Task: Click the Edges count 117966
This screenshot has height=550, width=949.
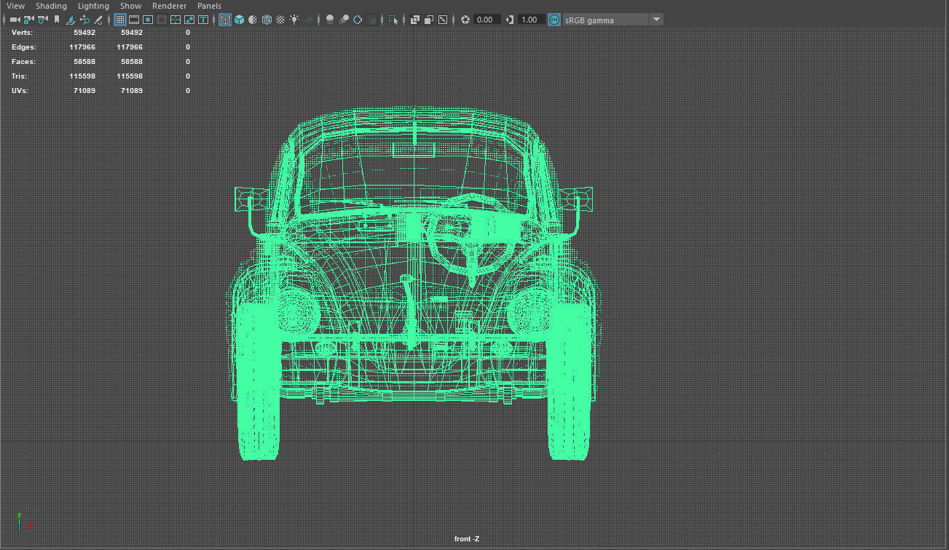Action: coord(82,47)
